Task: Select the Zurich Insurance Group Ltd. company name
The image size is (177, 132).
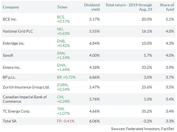Action: tap(26, 87)
